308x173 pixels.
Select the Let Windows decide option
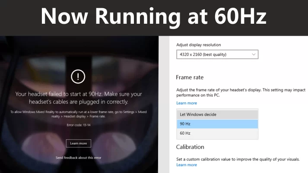(x=217, y=114)
